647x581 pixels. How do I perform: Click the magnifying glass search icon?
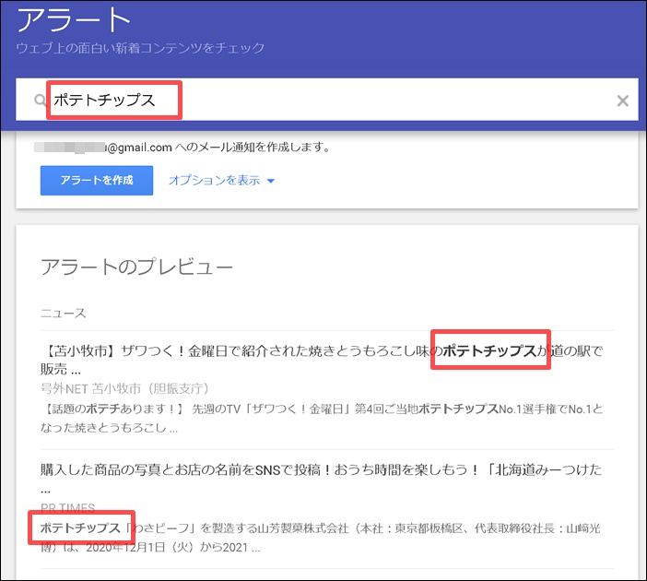(40, 101)
